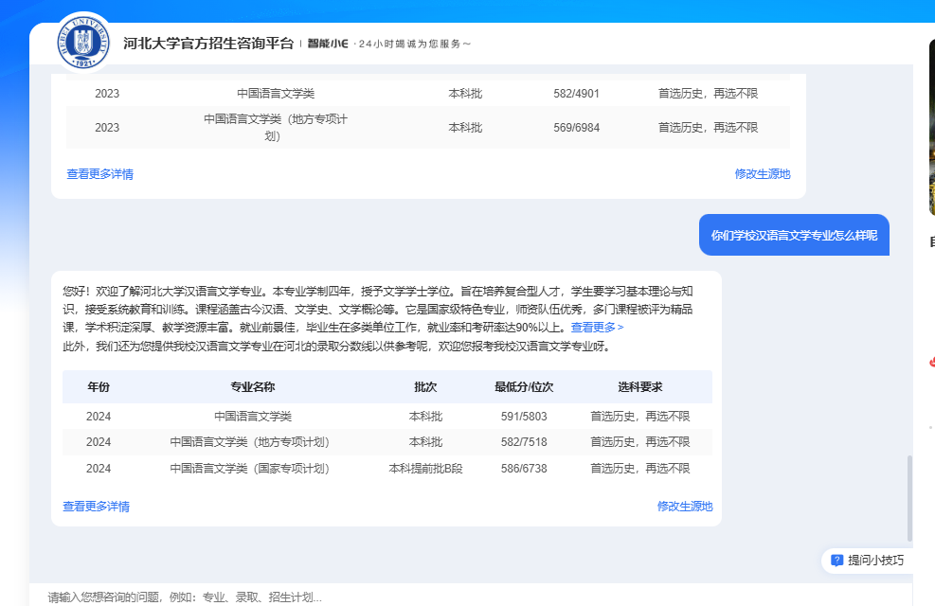Click the blue user message bubble
The image size is (935, 606).
pyautogui.click(x=793, y=235)
